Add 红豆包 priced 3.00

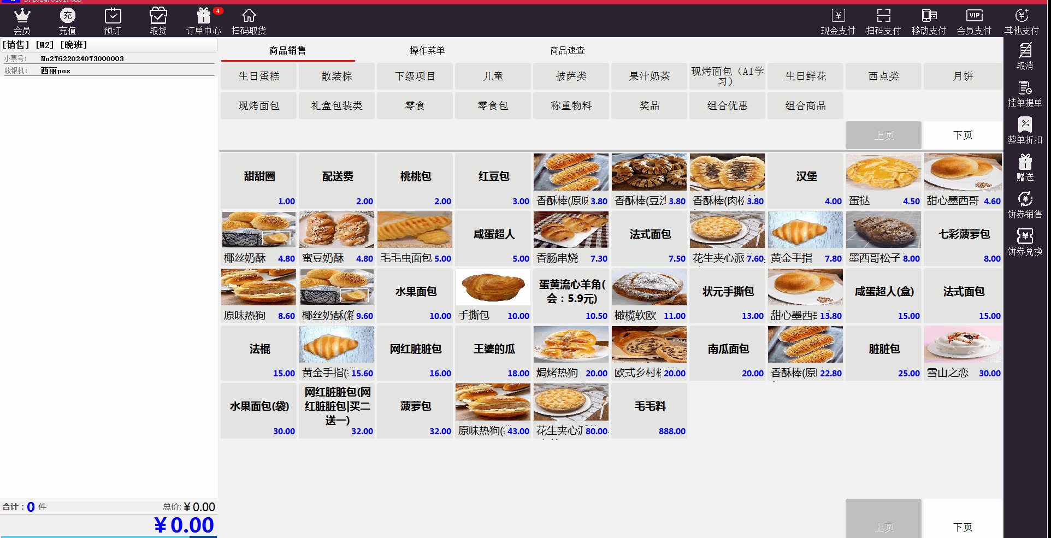tap(493, 181)
